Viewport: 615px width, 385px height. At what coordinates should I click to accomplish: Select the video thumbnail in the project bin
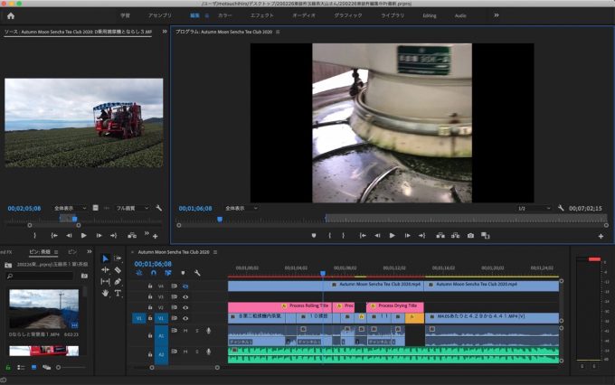(43, 310)
